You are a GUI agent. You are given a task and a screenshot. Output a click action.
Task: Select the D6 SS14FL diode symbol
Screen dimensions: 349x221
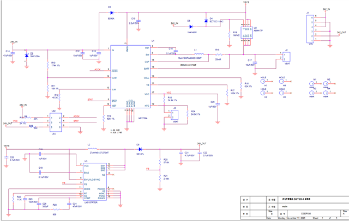[x=140, y=149]
